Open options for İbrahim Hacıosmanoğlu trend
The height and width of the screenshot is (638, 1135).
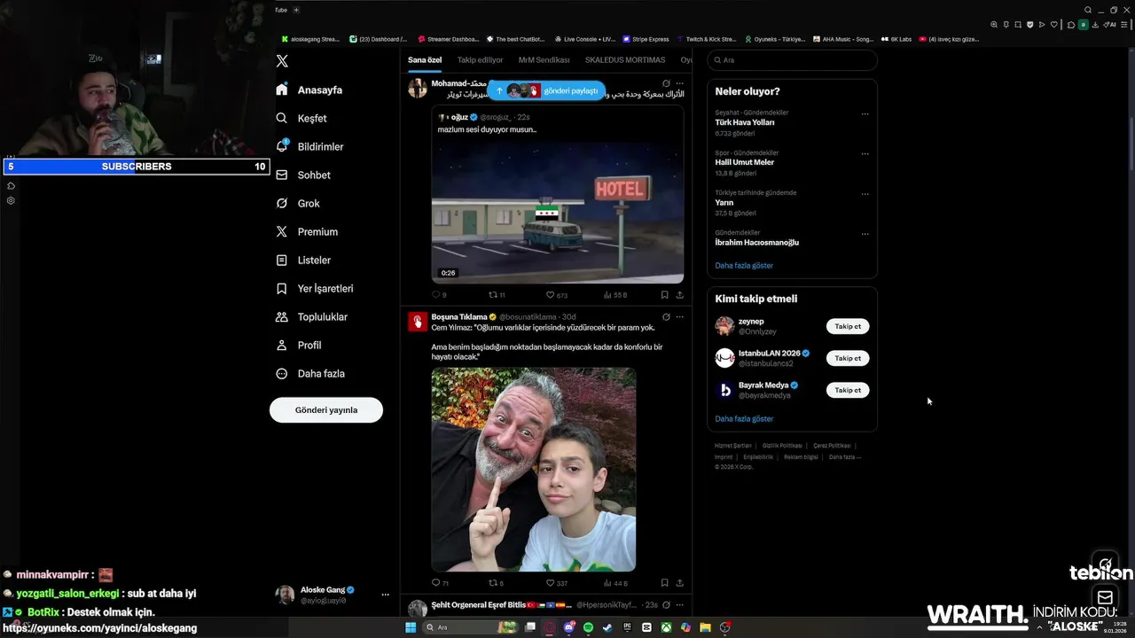coord(865,234)
